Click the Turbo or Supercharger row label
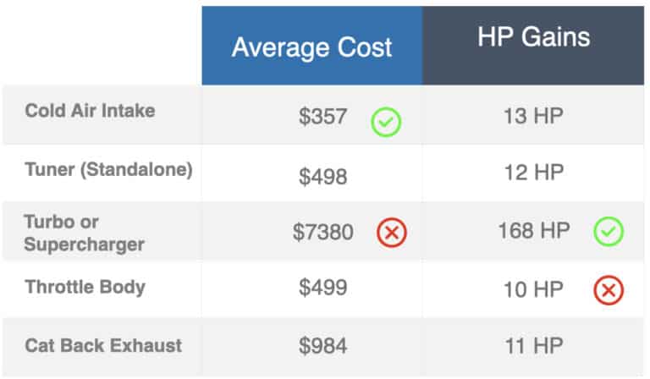The height and width of the screenshot is (379, 650). (x=85, y=233)
